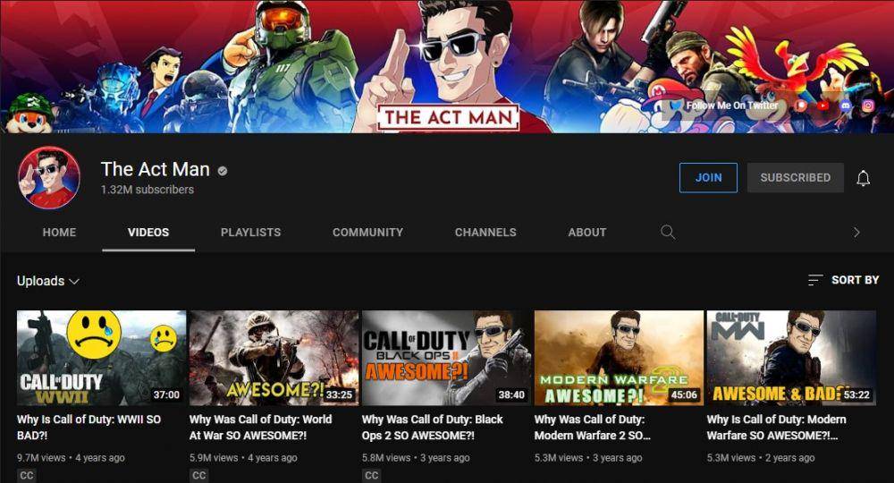894x483 pixels.
Task: Open 'World At War SO AWESOME?!' video title
Action: click(x=260, y=428)
